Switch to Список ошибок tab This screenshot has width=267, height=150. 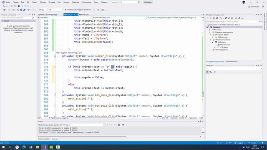pos(44,139)
